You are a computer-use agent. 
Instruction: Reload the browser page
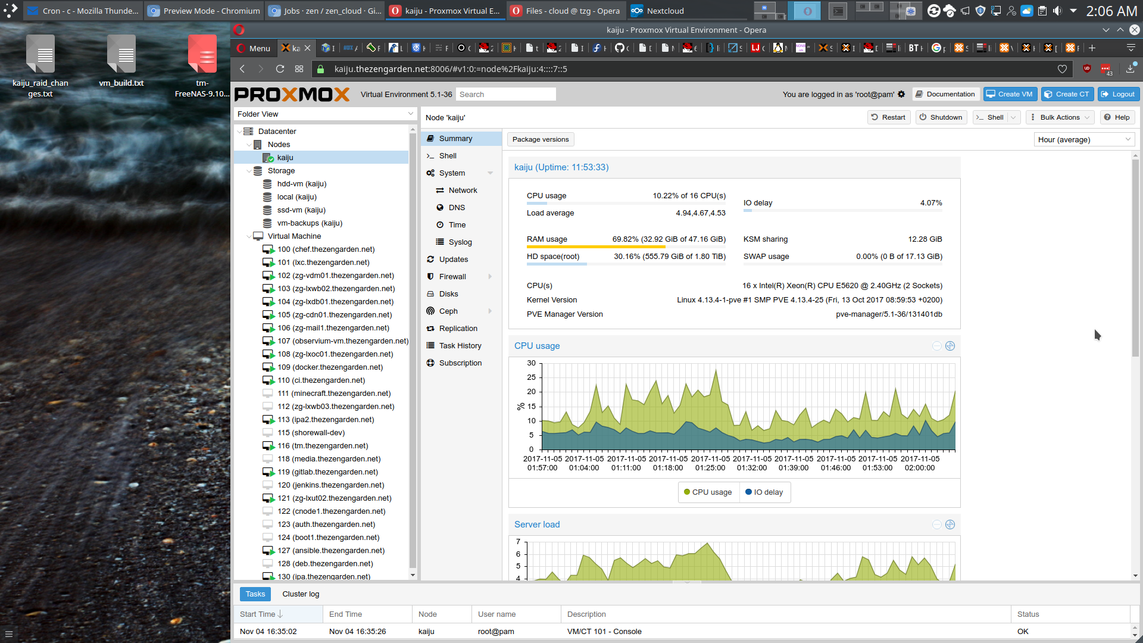tap(280, 69)
